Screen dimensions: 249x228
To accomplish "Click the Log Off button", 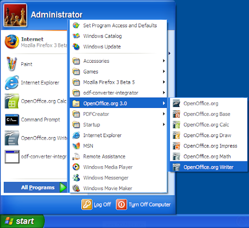I will (x=96, y=205).
